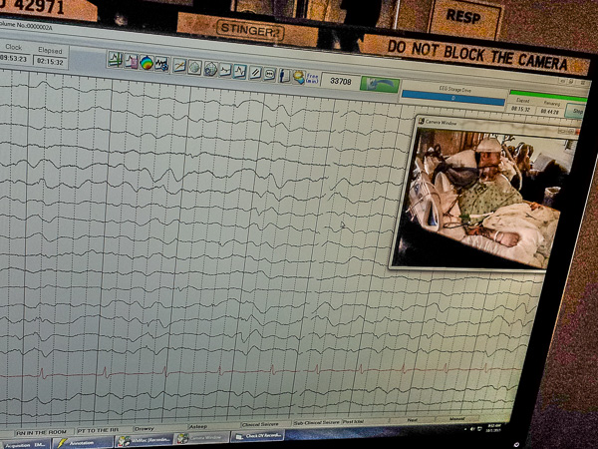598x449 pixels.
Task: Click the sun and cloud icon
Action: point(299,77)
